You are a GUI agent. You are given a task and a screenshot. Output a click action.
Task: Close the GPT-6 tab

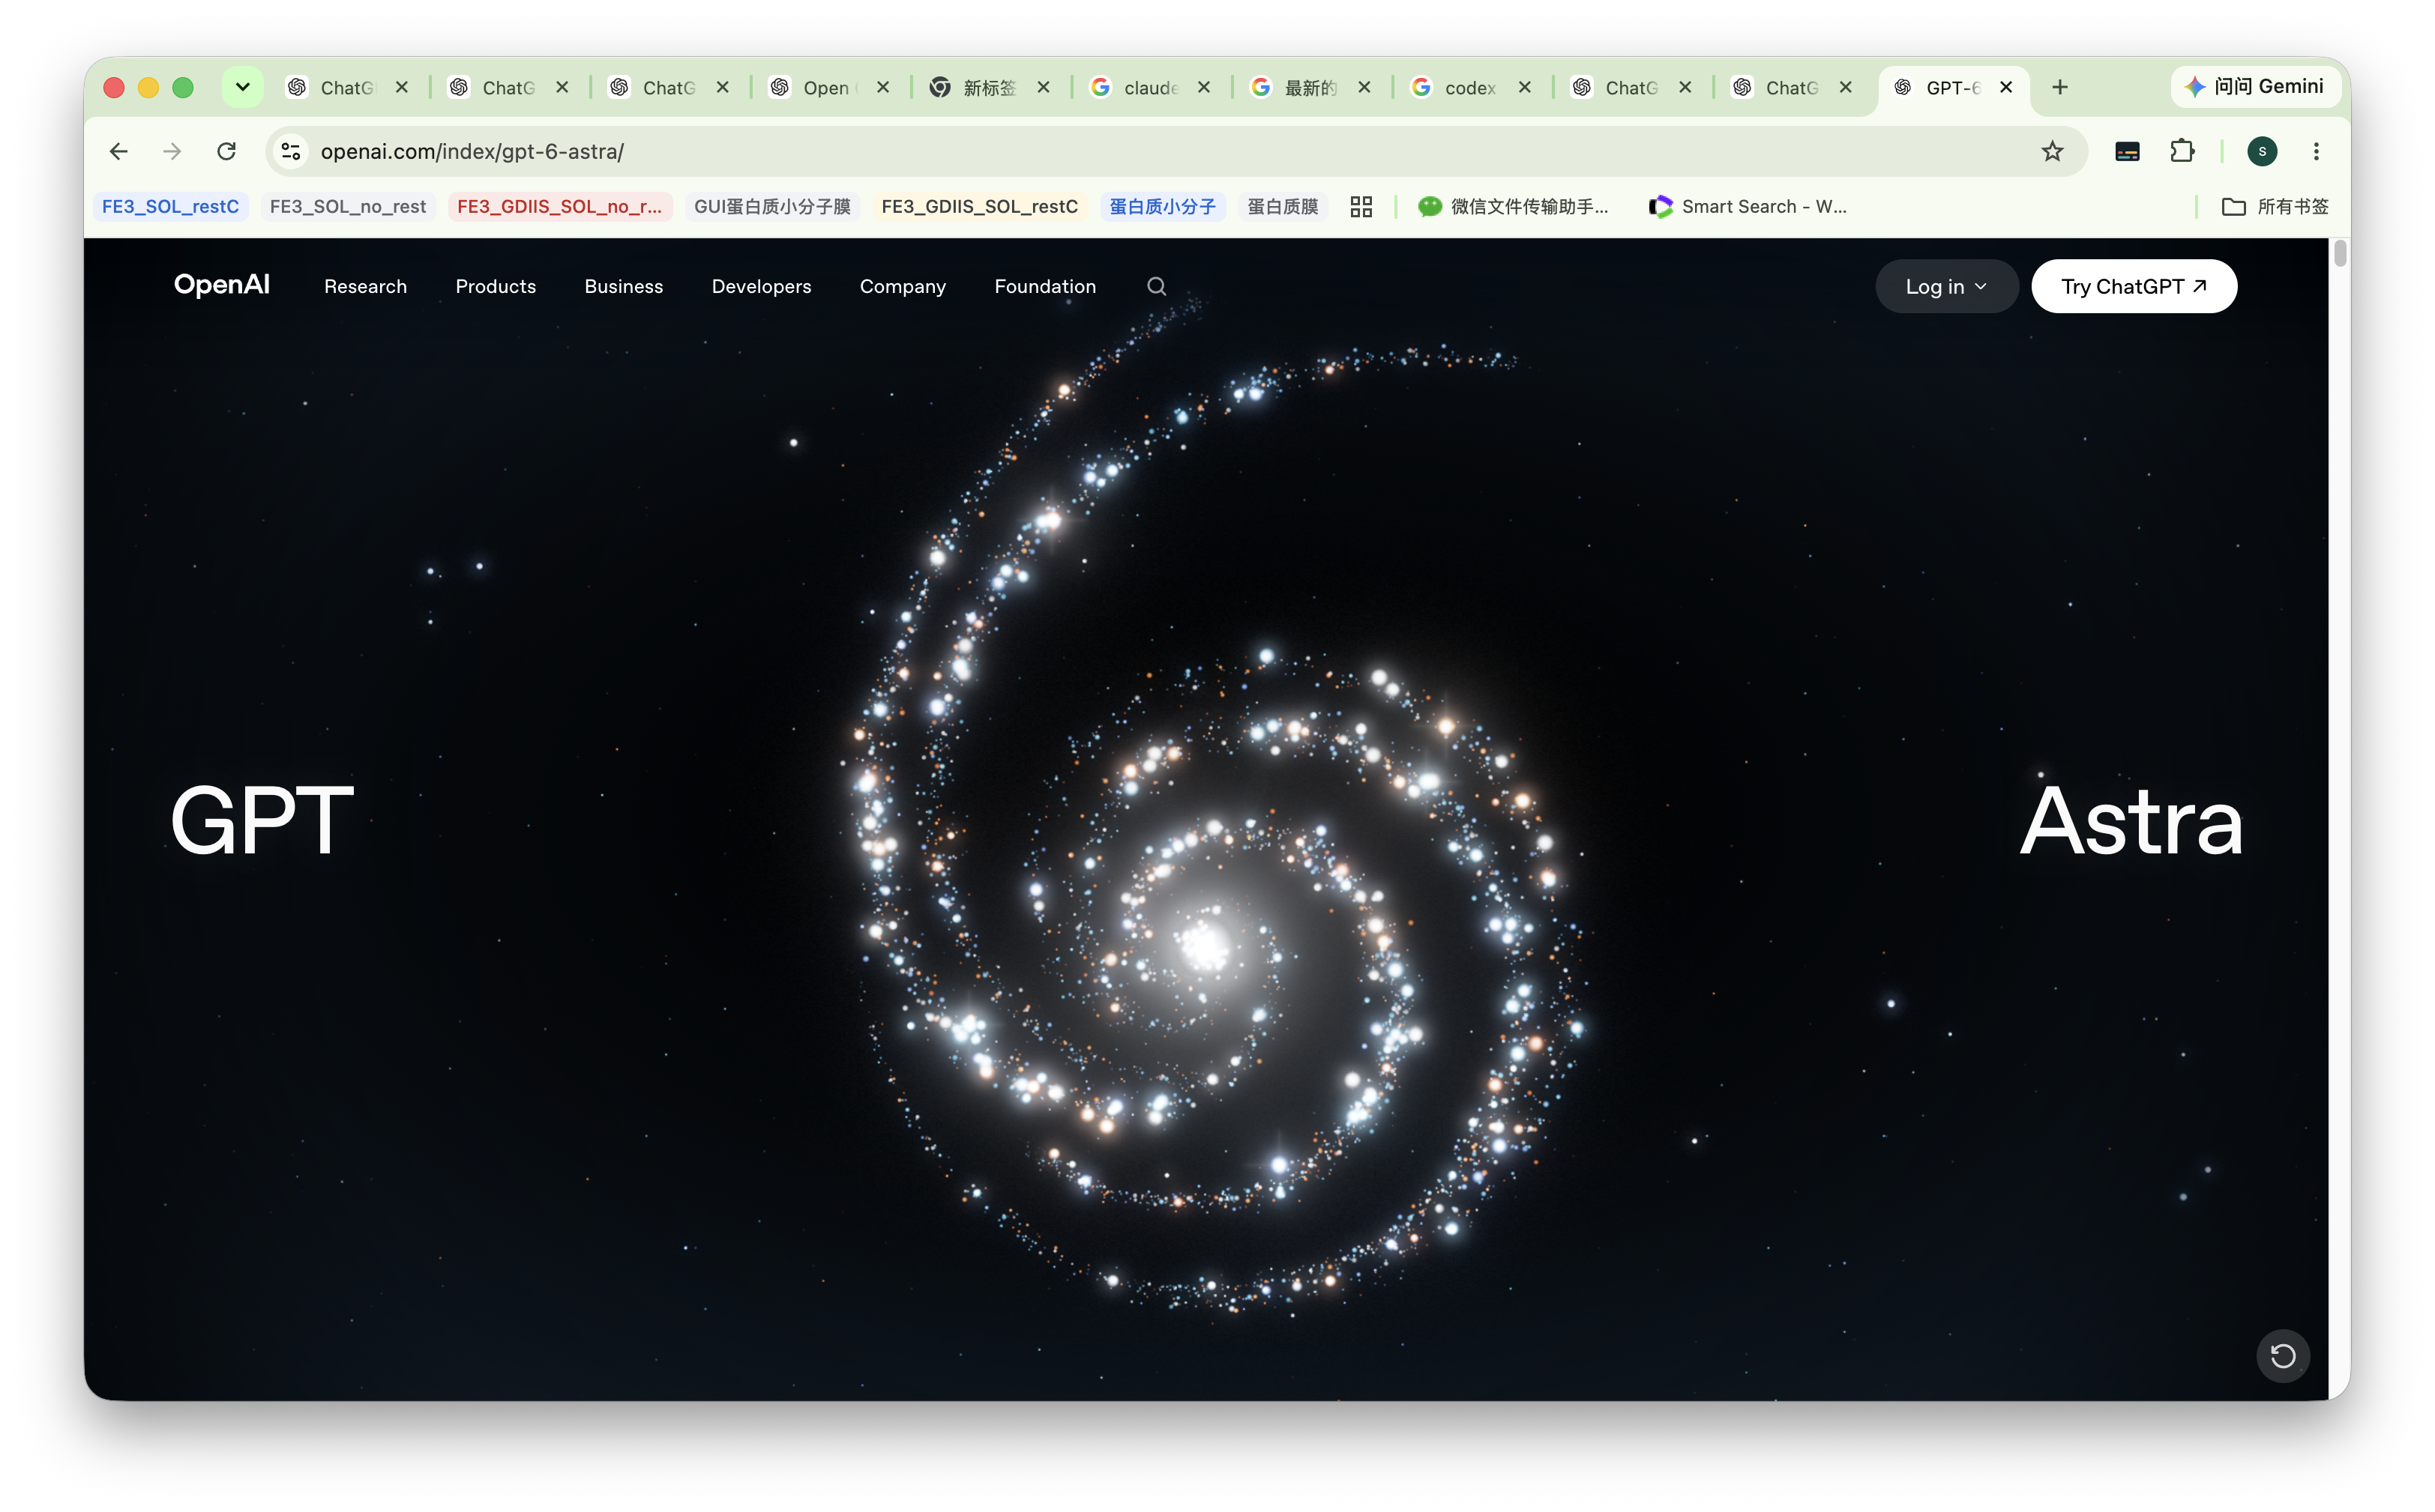[x=2006, y=87]
